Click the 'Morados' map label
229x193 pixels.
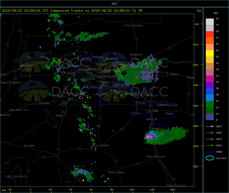point(30,146)
